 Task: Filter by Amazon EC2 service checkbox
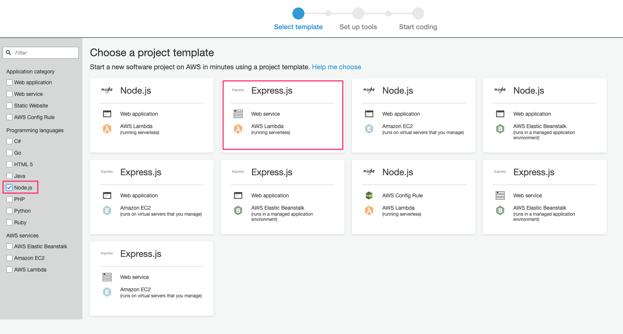[9, 258]
